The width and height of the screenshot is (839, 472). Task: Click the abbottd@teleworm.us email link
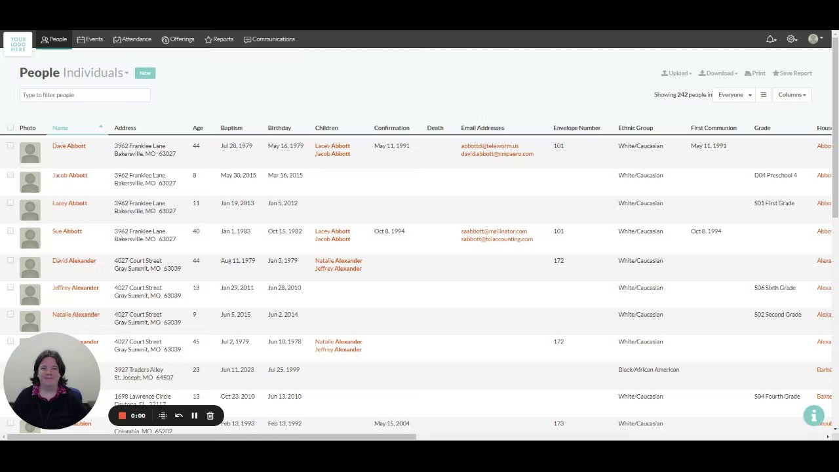[490, 146]
